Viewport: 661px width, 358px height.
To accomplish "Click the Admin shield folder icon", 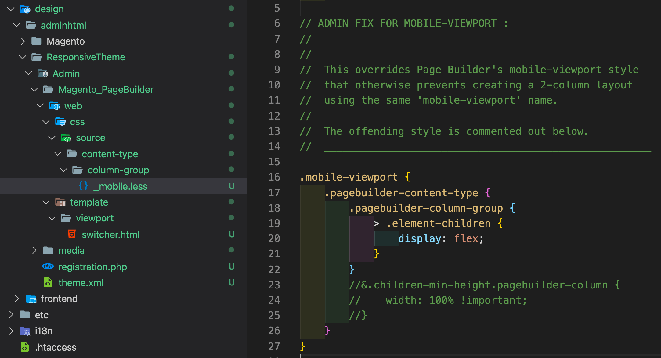I will click(43, 73).
